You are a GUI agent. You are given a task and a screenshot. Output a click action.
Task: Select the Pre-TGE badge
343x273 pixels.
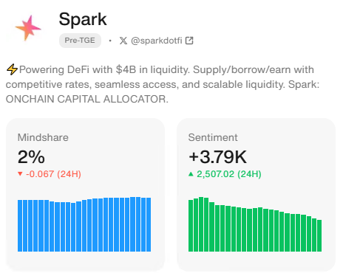pyautogui.click(x=80, y=41)
